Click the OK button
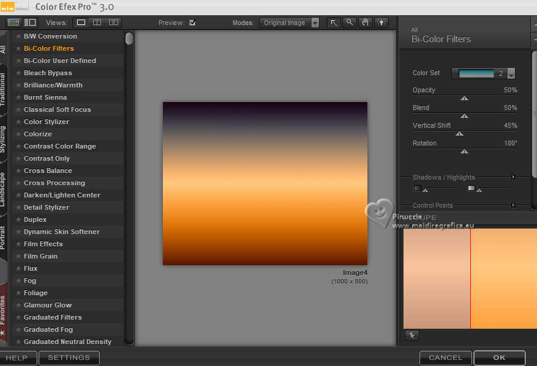 [x=499, y=357]
